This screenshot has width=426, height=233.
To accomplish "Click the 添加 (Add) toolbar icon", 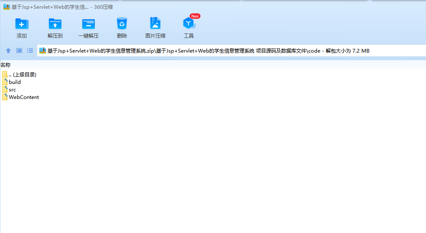I will [x=22, y=24].
